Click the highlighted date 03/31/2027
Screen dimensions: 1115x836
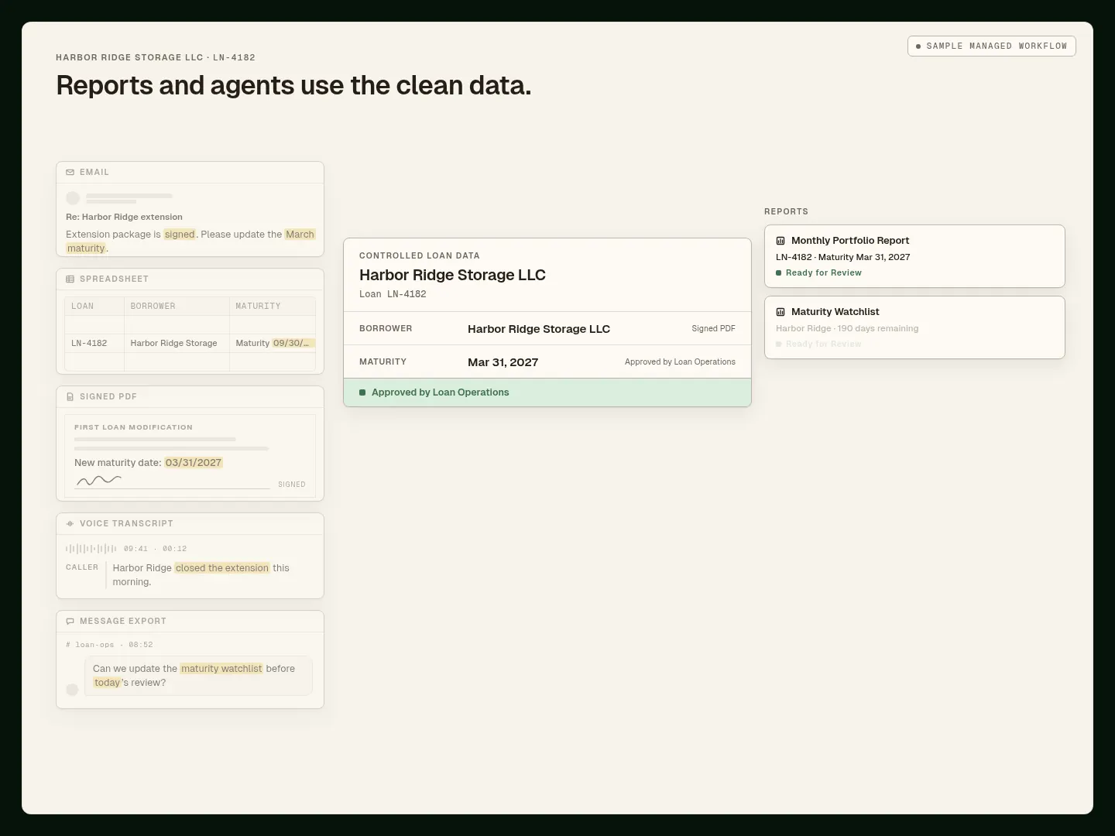click(x=194, y=463)
